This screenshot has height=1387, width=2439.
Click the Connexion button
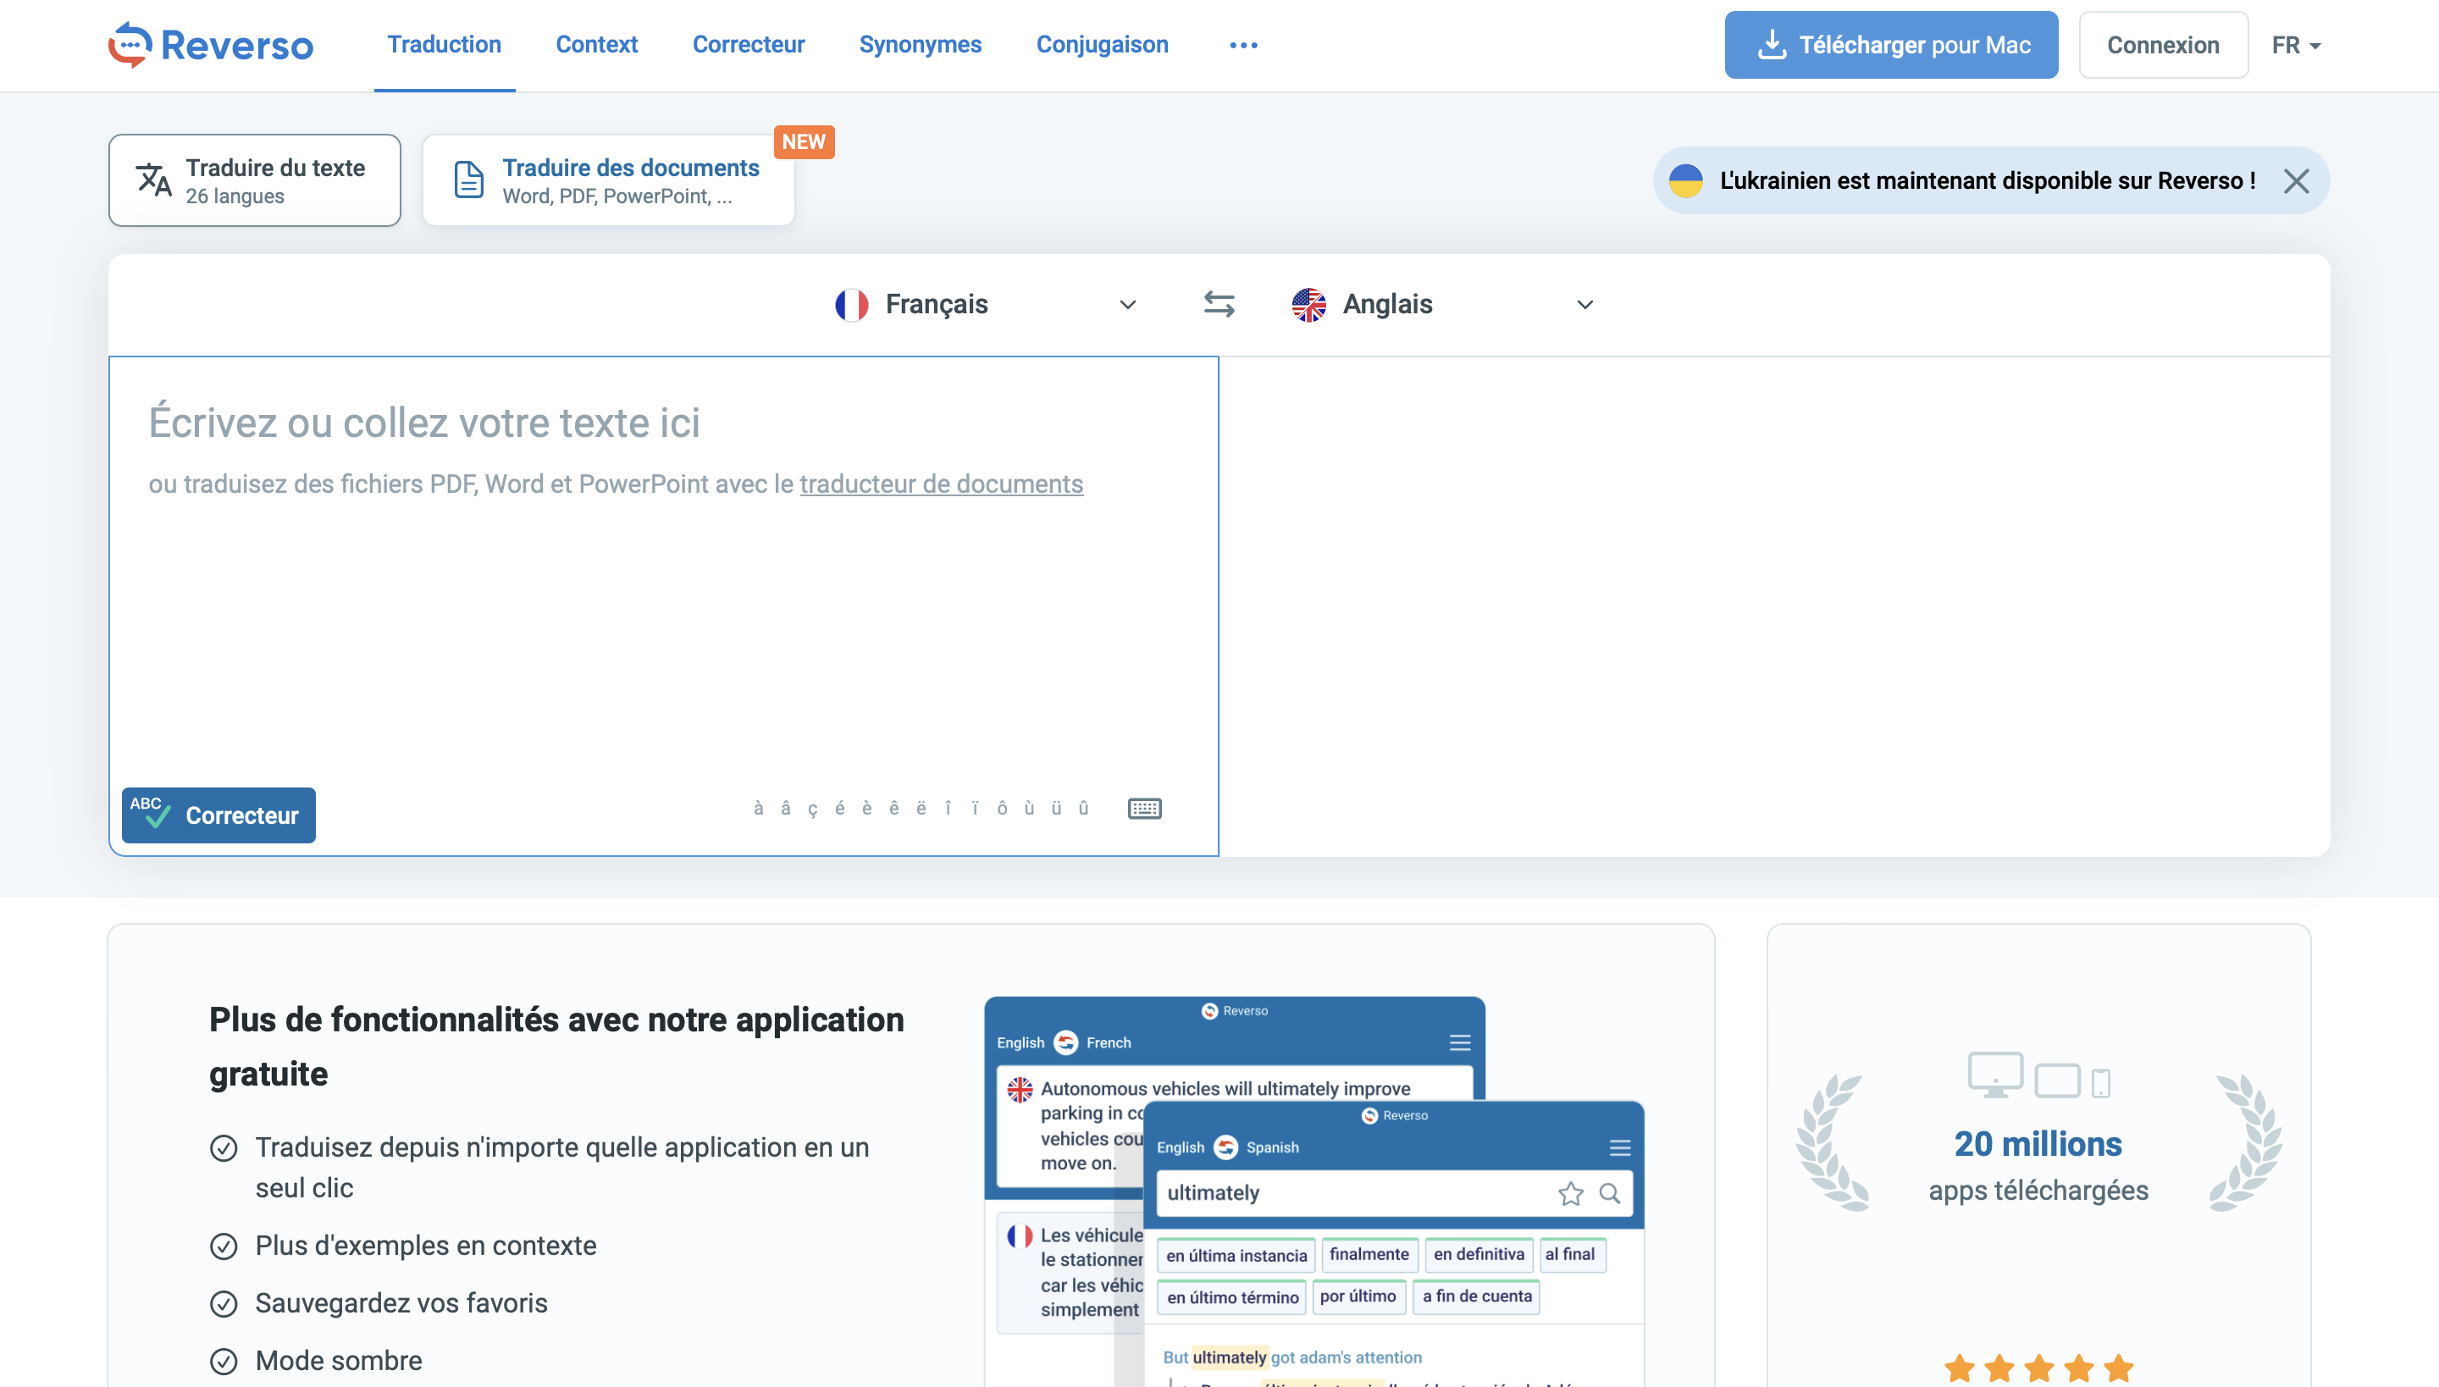pos(2163,45)
